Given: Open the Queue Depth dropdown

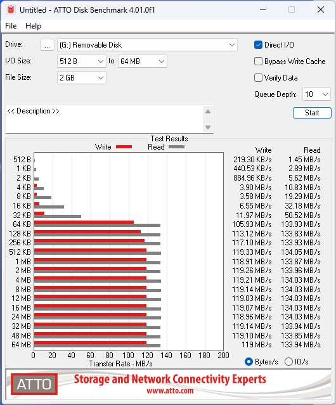Looking at the screenshot, I should pos(316,94).
